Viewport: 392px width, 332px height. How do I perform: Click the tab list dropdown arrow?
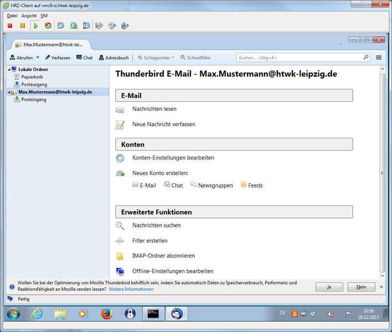click(341, 44)
